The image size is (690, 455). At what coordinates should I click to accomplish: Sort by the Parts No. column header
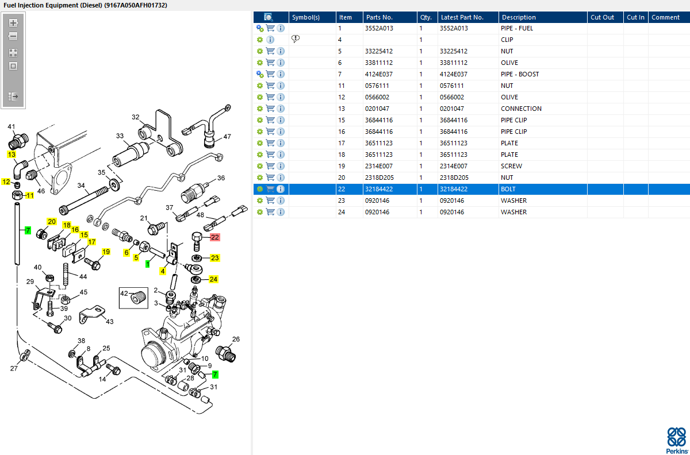389,17
